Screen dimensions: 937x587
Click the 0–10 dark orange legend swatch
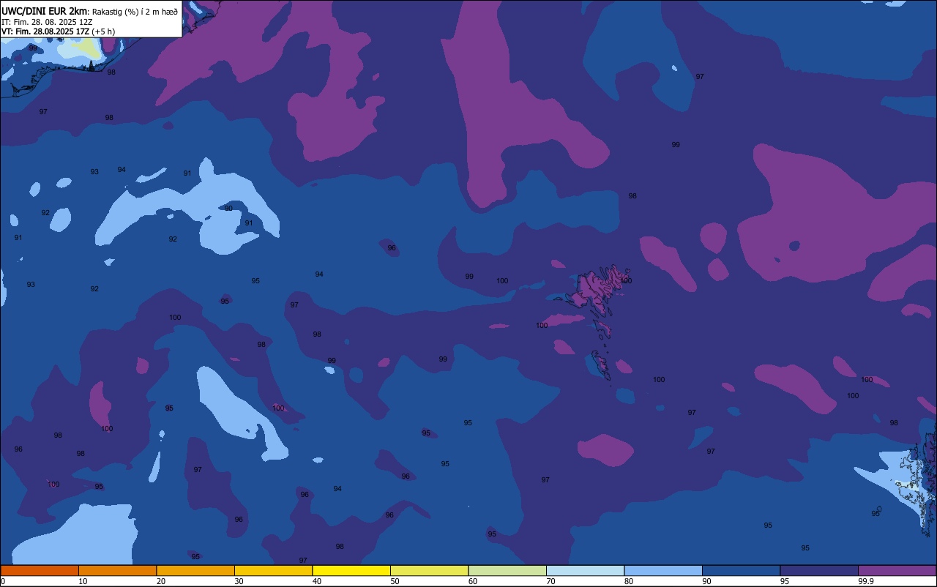click(40, 570)
